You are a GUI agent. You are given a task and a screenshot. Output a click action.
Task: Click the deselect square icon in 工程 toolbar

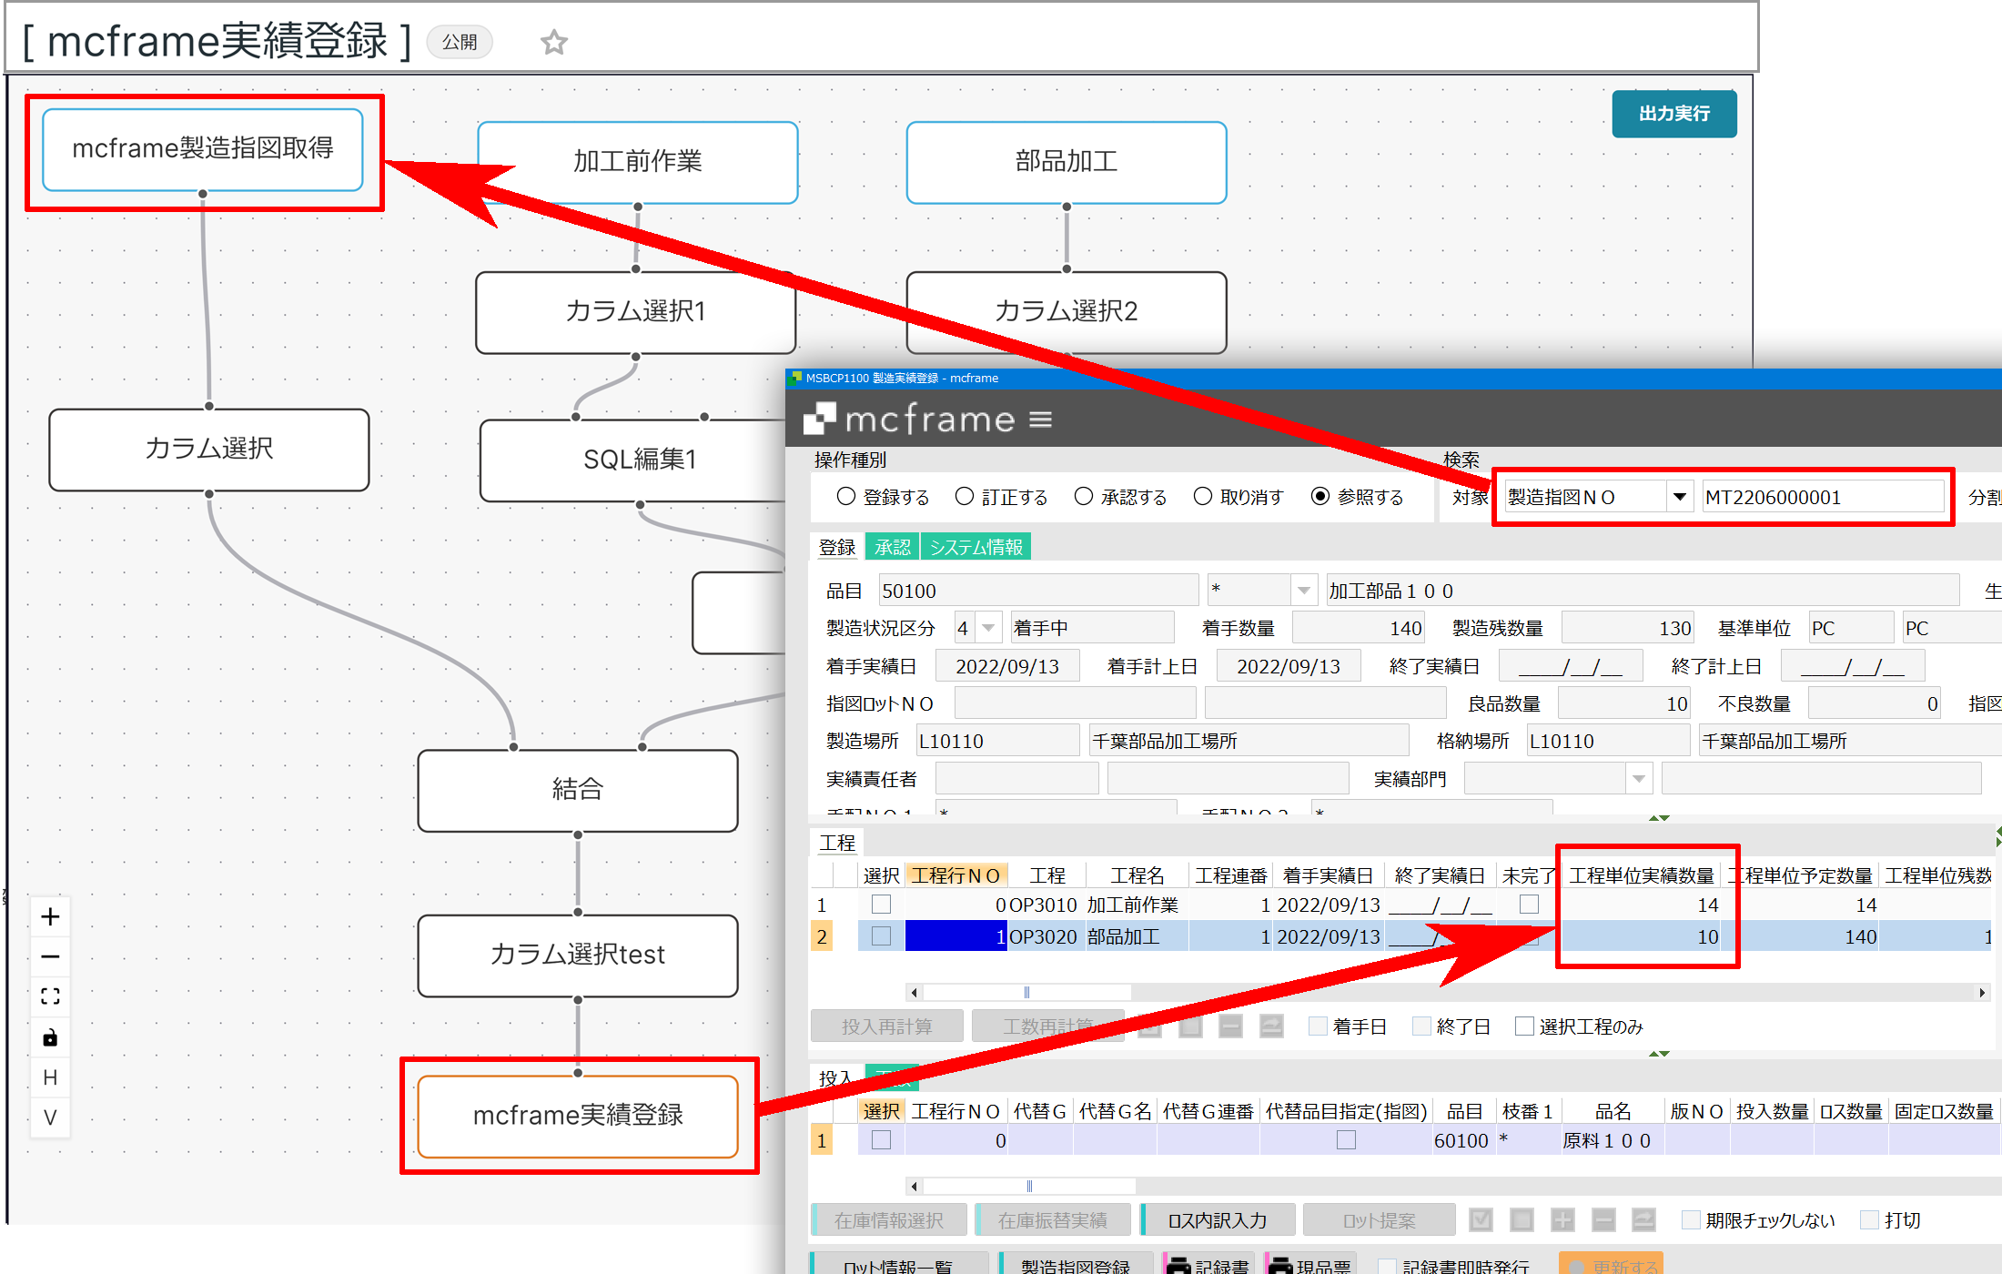(x=1190, y=1026)
